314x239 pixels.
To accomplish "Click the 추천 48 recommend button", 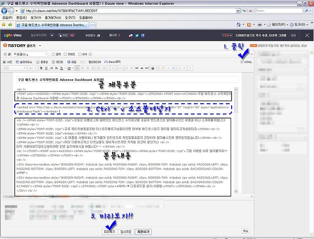I will pos(66,35).
